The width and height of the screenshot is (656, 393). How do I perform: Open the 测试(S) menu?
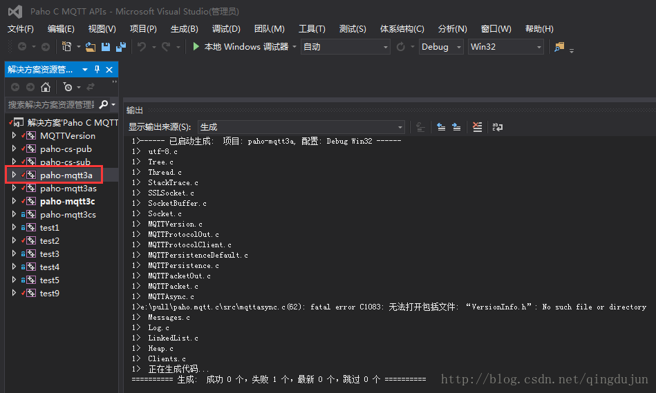point(353,29)
